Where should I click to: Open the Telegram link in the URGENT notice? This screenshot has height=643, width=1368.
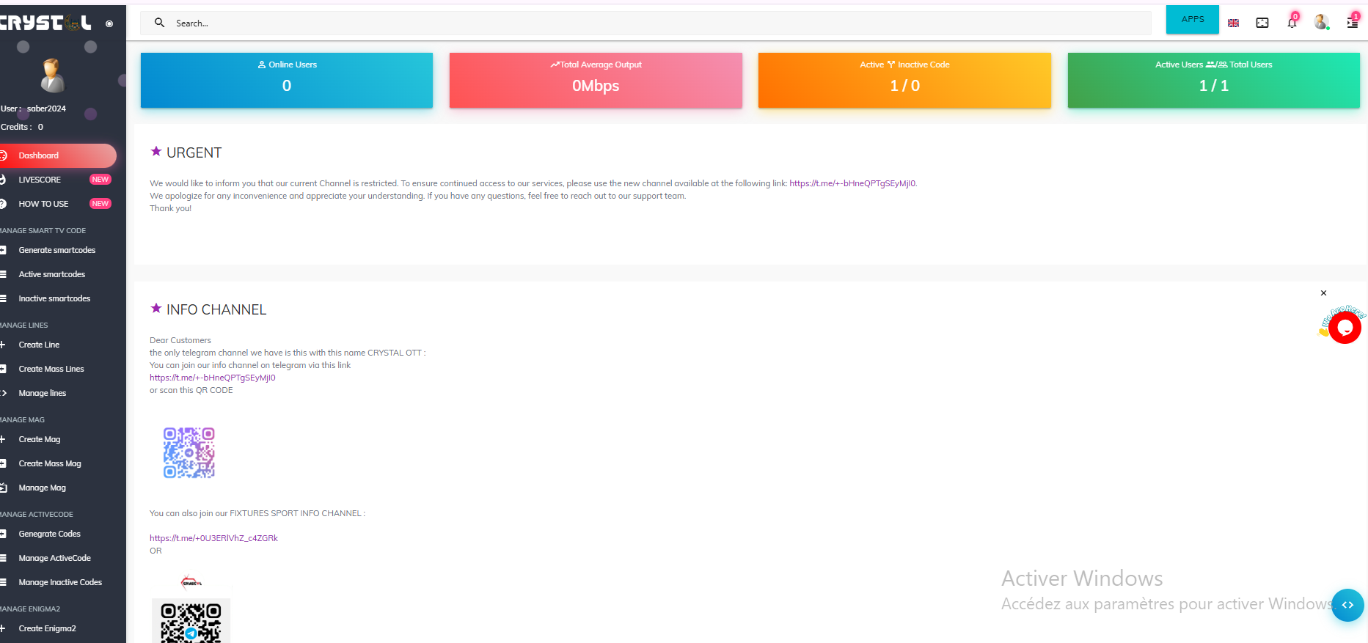point(852,183)
